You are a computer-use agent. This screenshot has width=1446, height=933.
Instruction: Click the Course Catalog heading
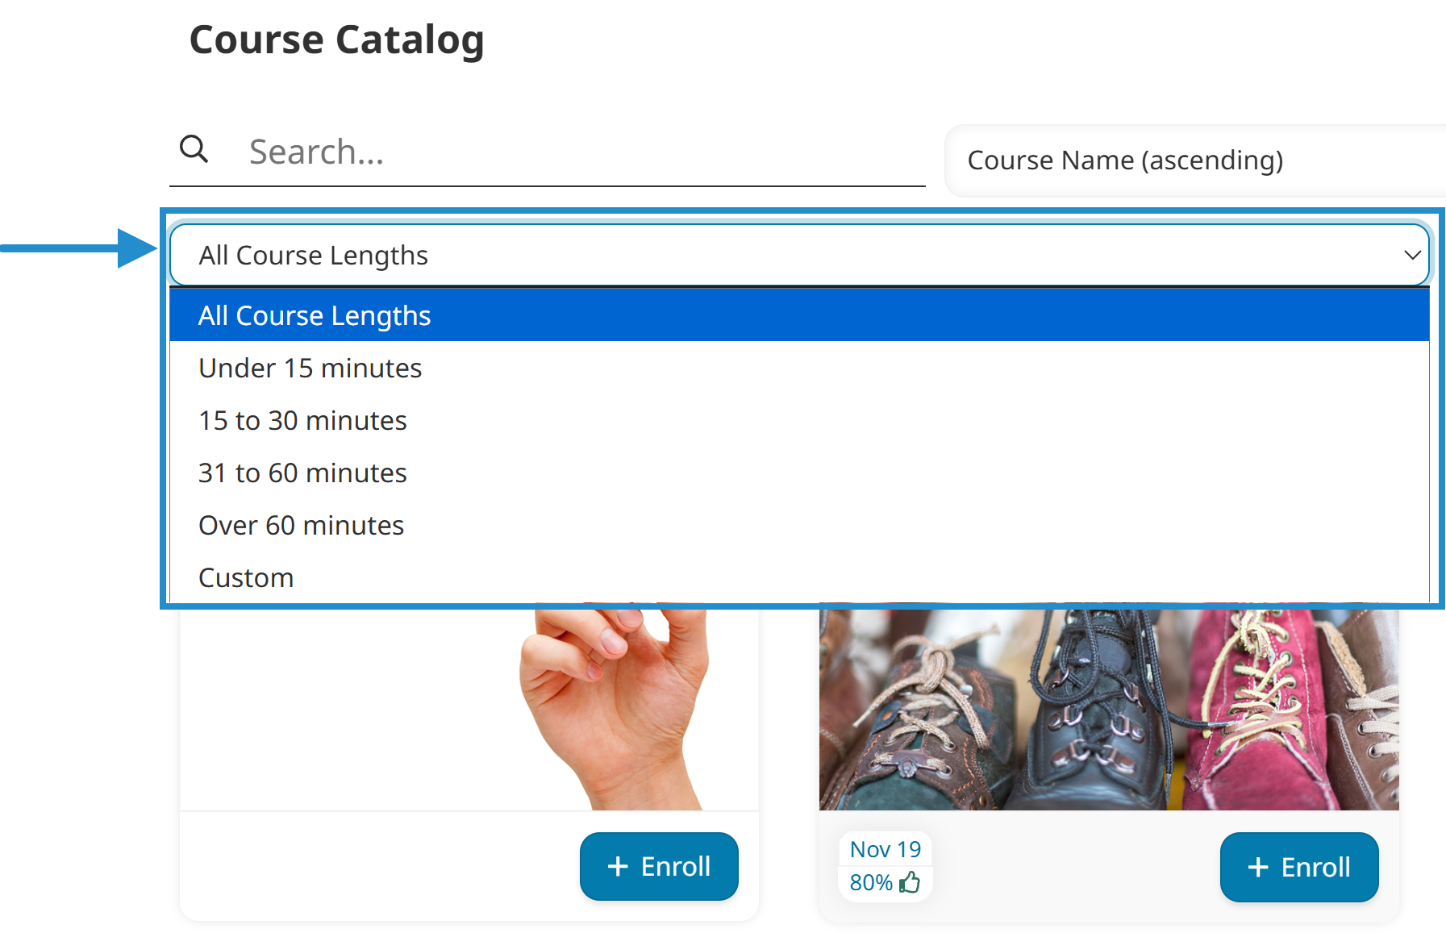click(x=337, y=39)
